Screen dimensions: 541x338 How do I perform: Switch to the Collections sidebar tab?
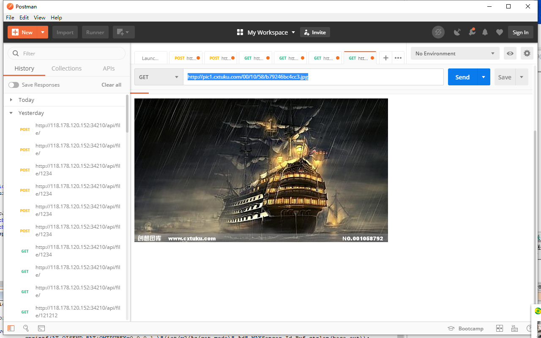(66, 68)
